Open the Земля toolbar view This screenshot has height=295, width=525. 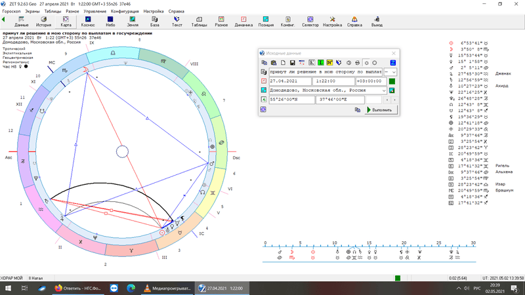(x=133, y=22)
